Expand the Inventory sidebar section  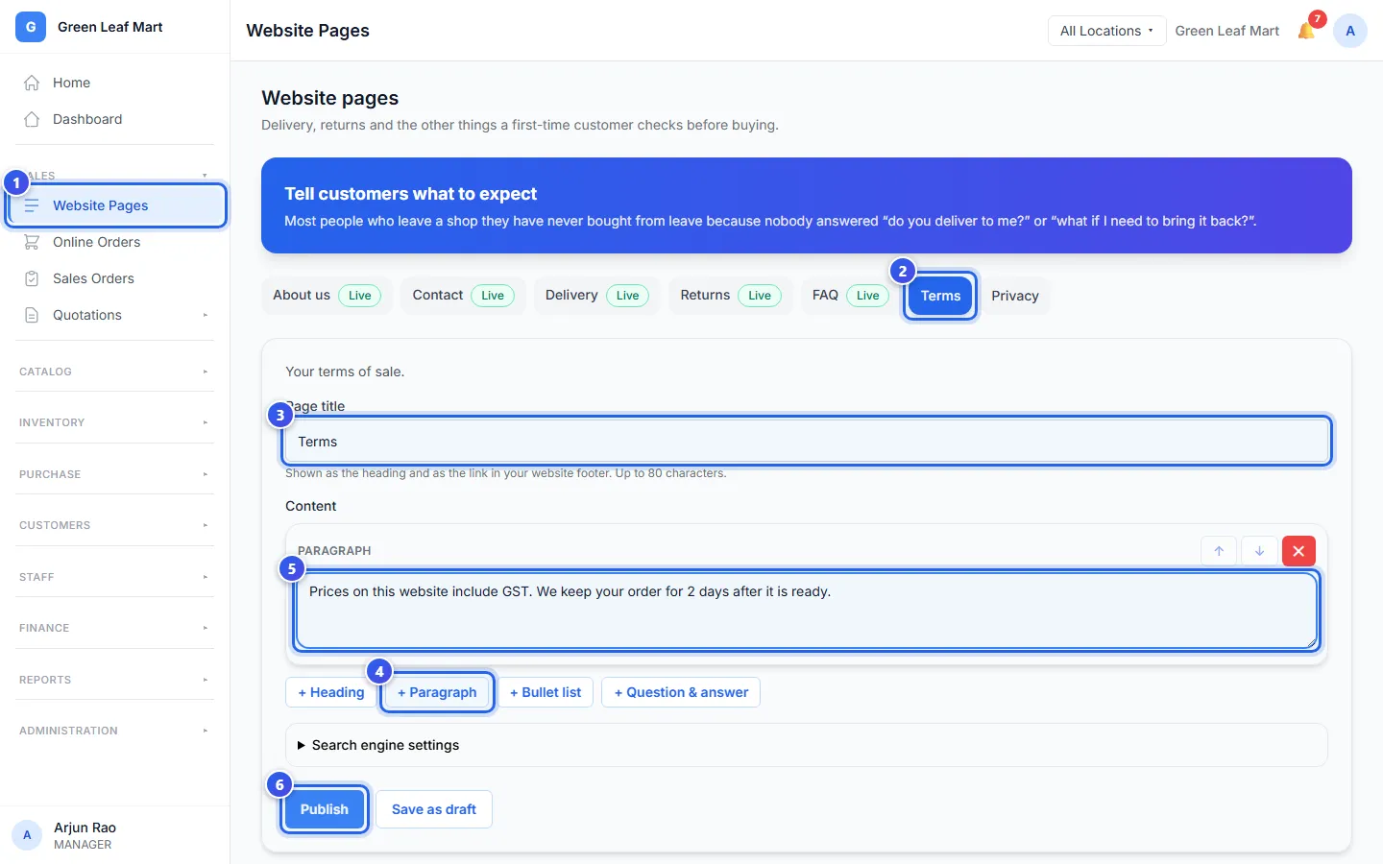(115, 422)
